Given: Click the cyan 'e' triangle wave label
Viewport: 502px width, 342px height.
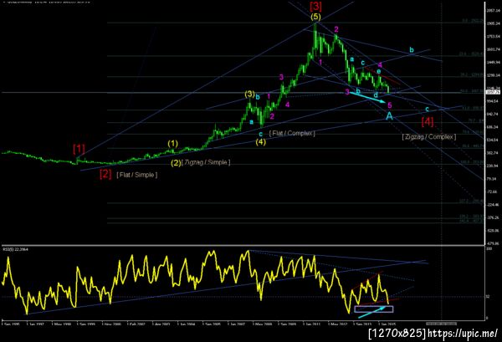Looking at the screenshot, I should click(379, 71).
